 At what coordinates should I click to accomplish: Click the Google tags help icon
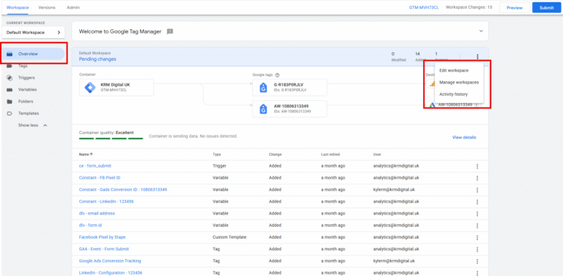click(277, 75)
